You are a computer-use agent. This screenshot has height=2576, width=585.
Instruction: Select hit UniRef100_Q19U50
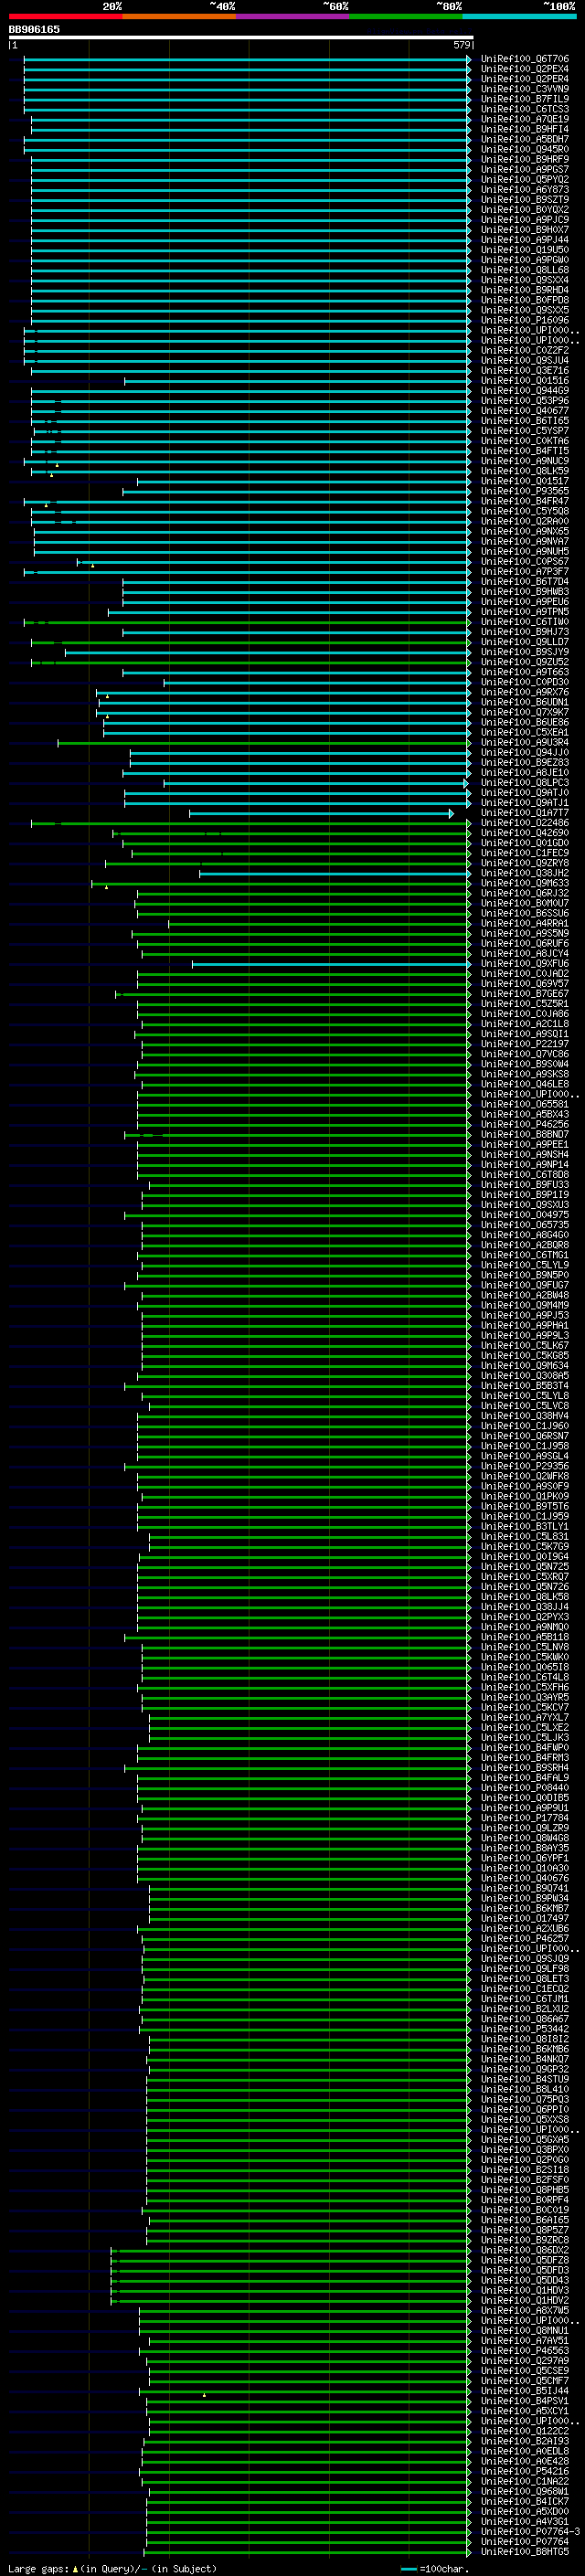(x=524, y=250)
